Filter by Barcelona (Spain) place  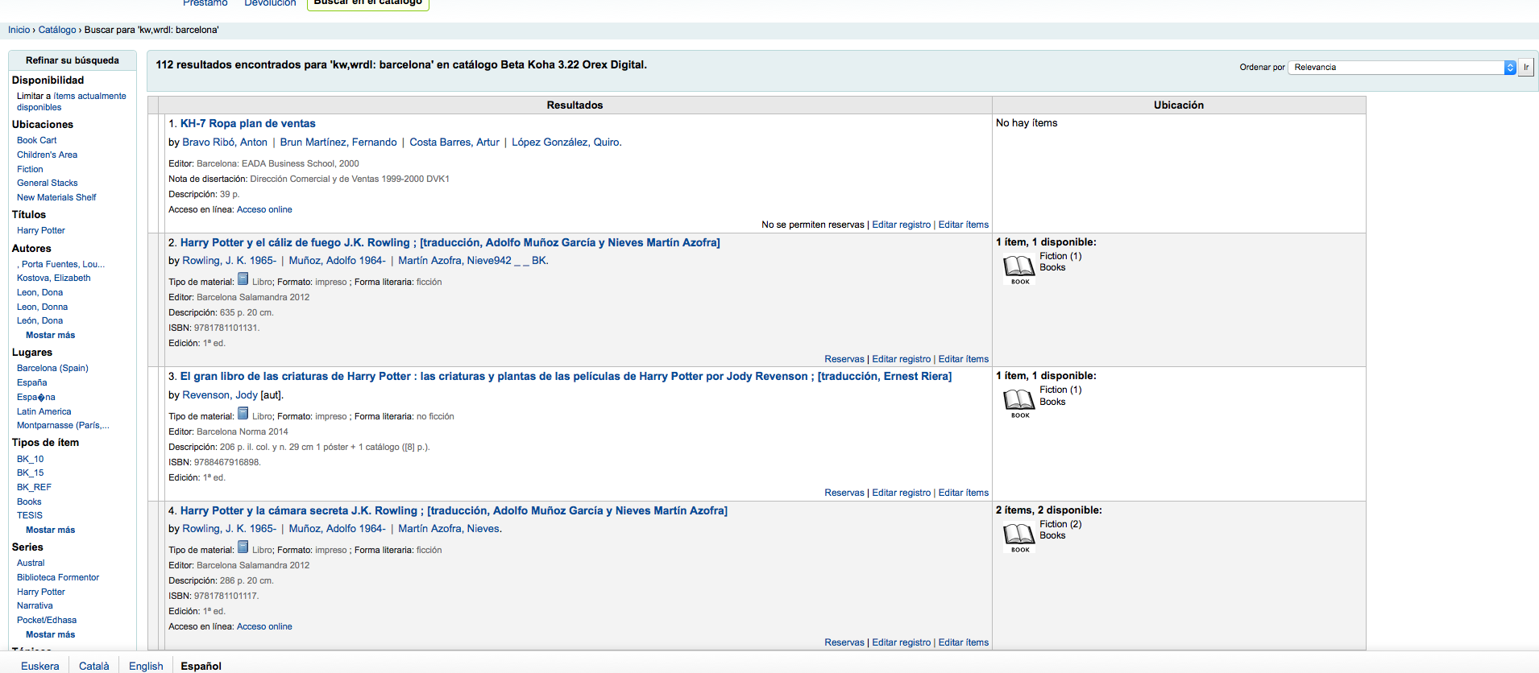(x=52, y=368)
